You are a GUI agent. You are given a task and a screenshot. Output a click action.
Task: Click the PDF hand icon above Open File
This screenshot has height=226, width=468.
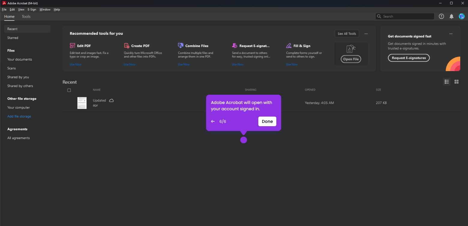pyautogui.click(x=351, y=49)
